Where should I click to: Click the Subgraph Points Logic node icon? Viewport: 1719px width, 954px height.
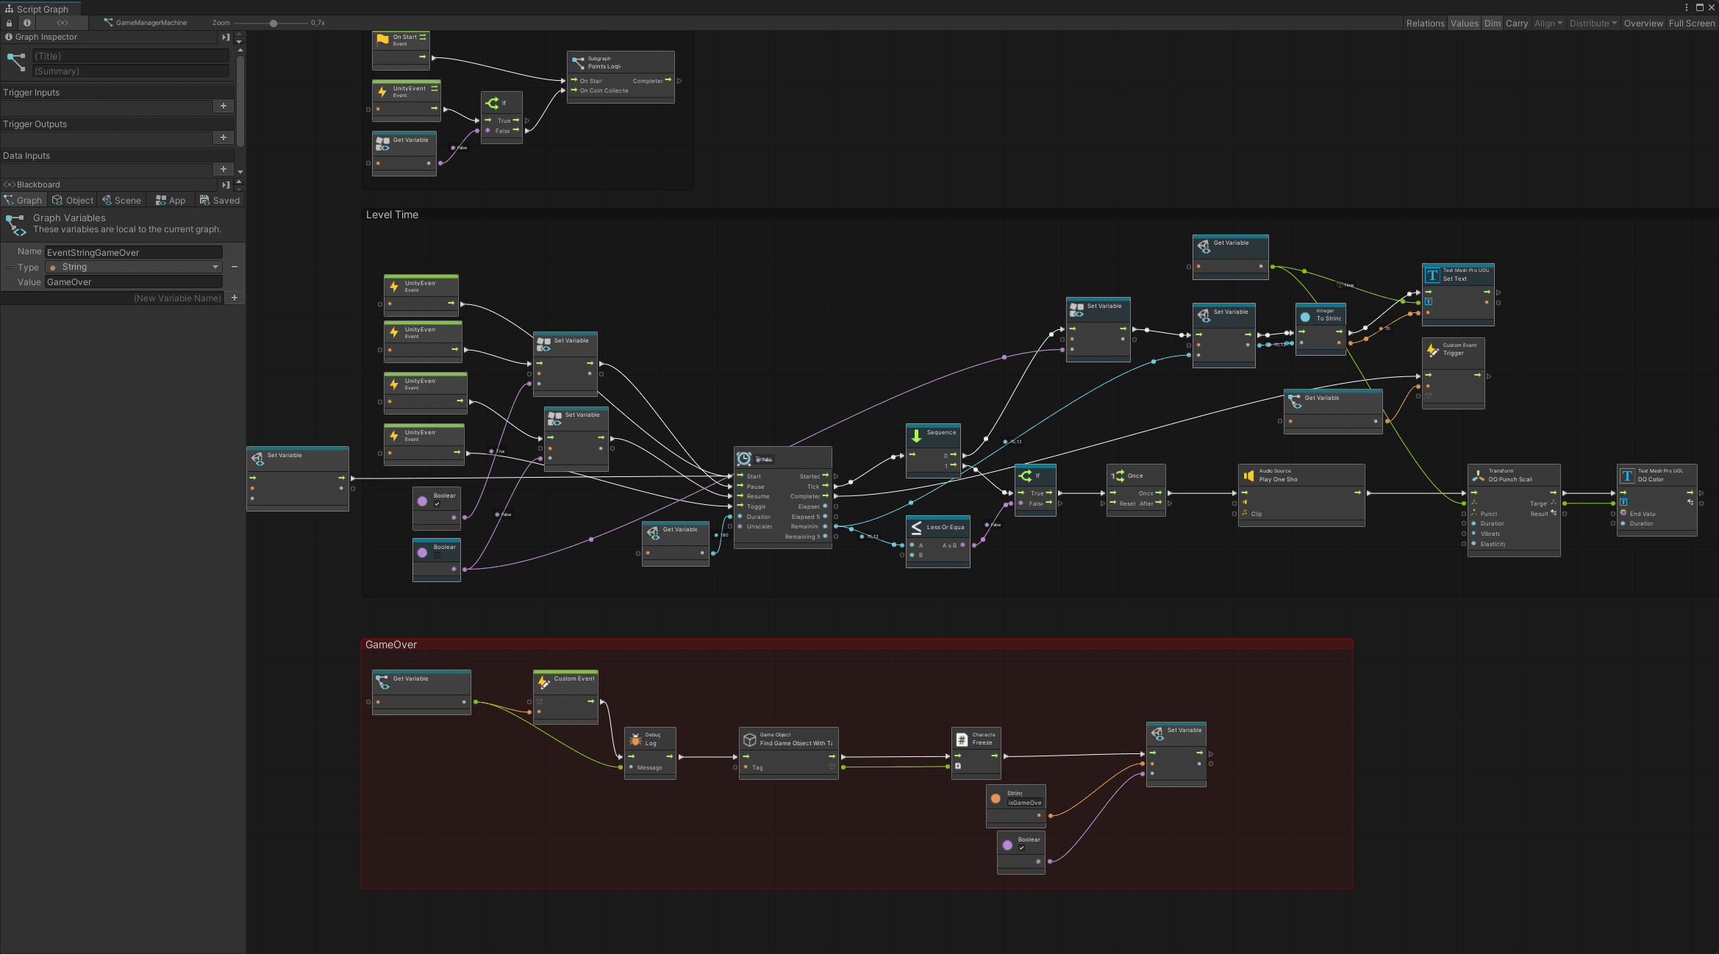578,62
